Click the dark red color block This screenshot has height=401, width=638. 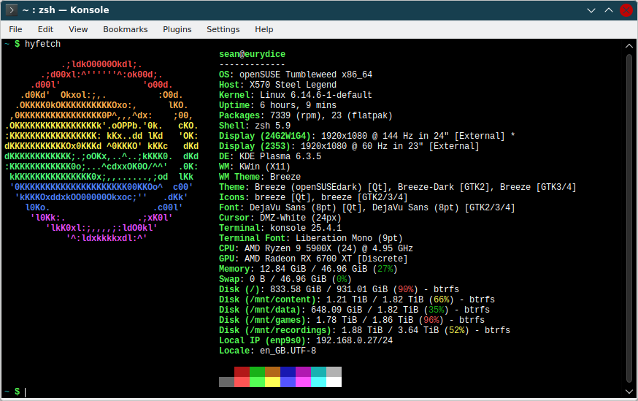pyautogui.click(x=242, y=372)
